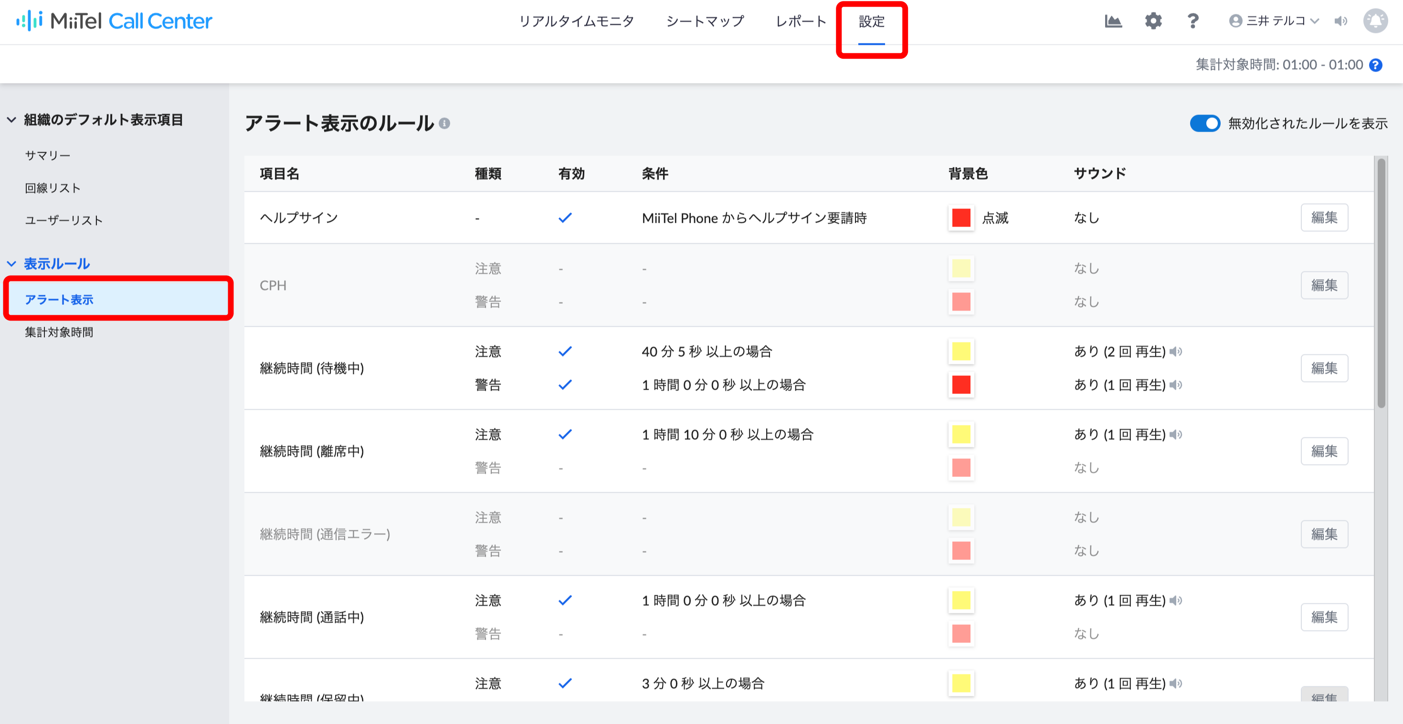Click the サウンド column header
1403x724 pixels.
point(1100,174)
